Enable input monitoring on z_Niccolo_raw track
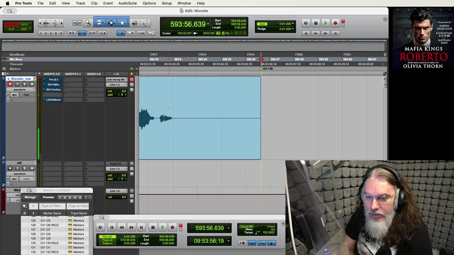 coord(17,84)
